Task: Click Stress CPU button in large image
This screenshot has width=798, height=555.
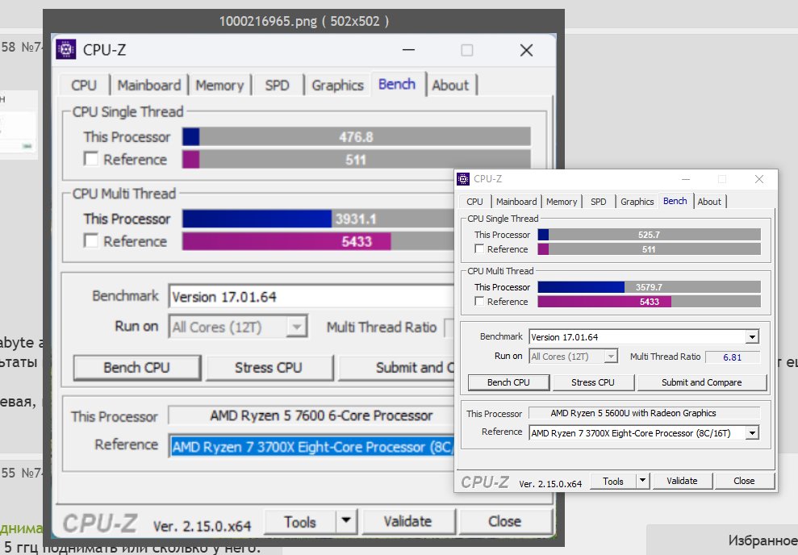Action: 269,367
